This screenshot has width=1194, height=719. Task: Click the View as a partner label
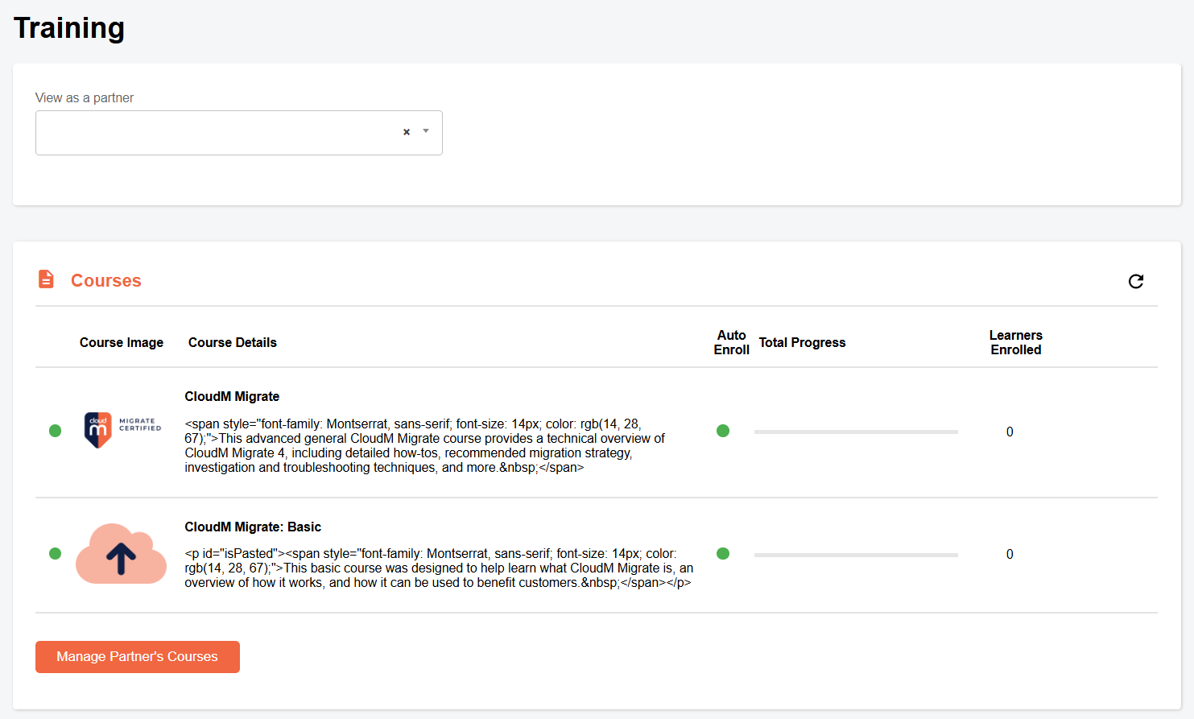coord(85,97)
